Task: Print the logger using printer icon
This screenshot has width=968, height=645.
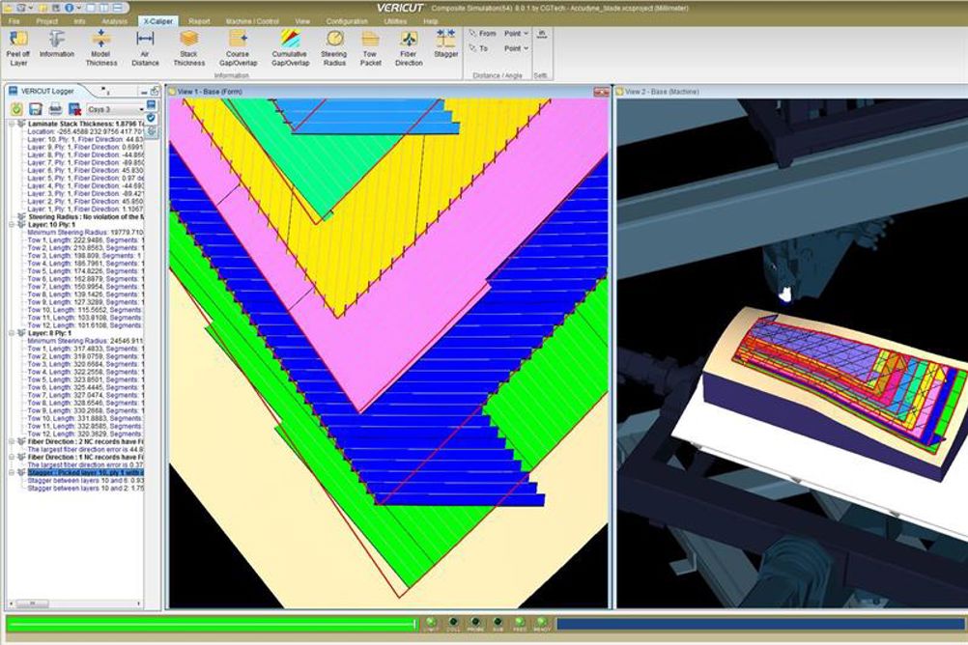Action: (x=55, y=109)
